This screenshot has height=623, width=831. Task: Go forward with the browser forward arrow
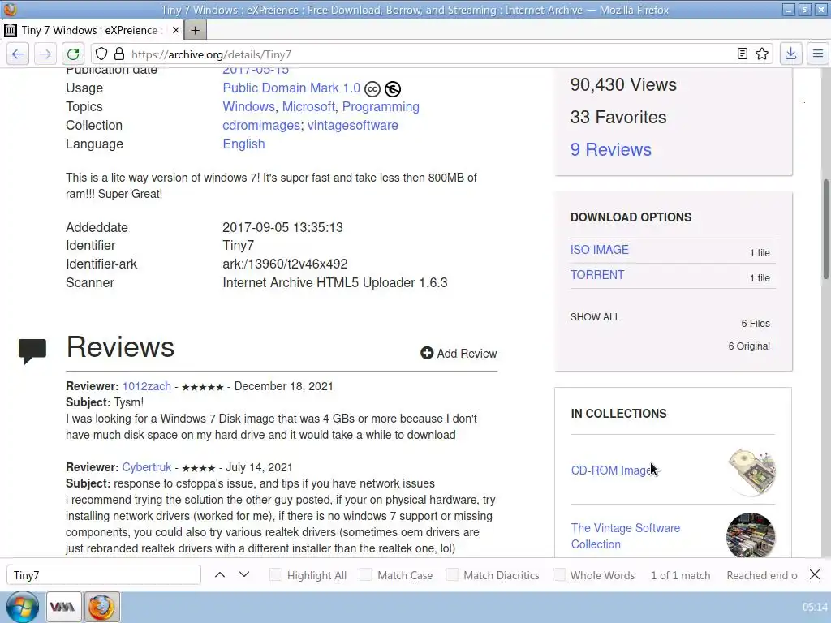(45, 54)
